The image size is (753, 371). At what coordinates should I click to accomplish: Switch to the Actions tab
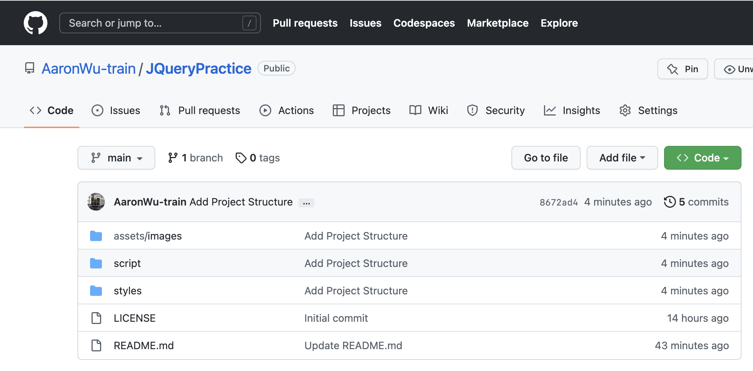[x=287, y=110]
